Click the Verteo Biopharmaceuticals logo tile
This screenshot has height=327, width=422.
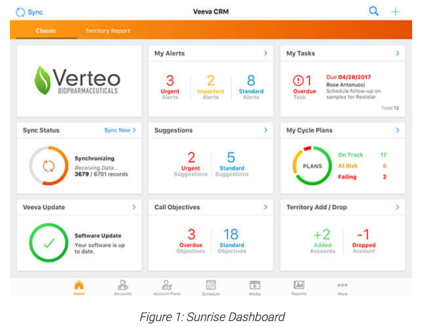(79, 81)
